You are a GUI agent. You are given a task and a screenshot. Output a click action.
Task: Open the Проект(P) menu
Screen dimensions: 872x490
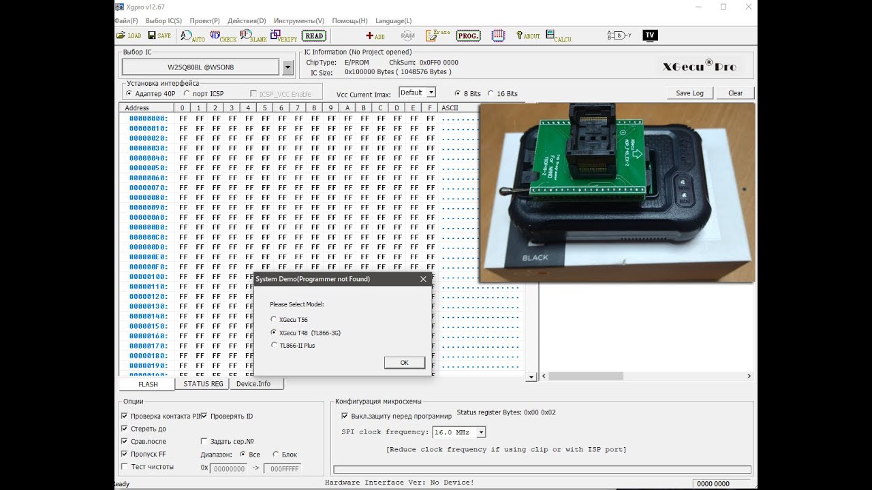pos(204,21)
